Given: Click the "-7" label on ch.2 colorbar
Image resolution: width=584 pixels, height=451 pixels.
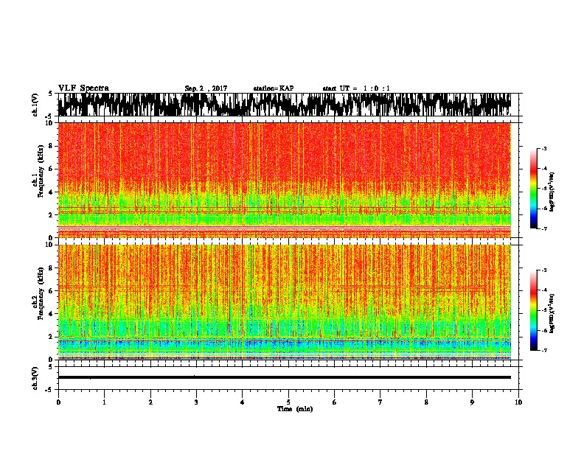Looking at the screenshot, I should coord(544,351).
